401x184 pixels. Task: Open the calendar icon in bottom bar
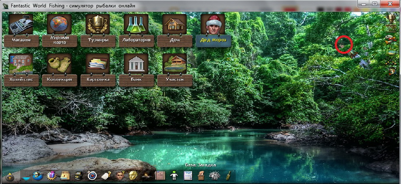click(x=65, y=176)
